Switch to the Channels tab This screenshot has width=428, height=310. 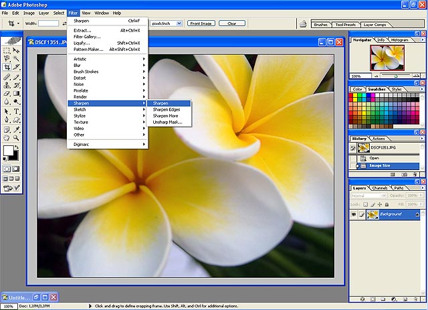(380, 188)
